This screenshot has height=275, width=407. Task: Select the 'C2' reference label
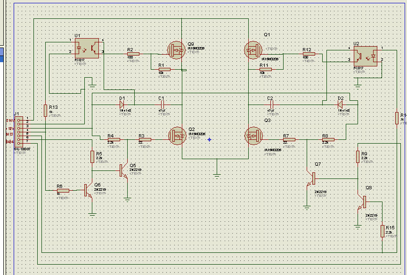[270, 98]
